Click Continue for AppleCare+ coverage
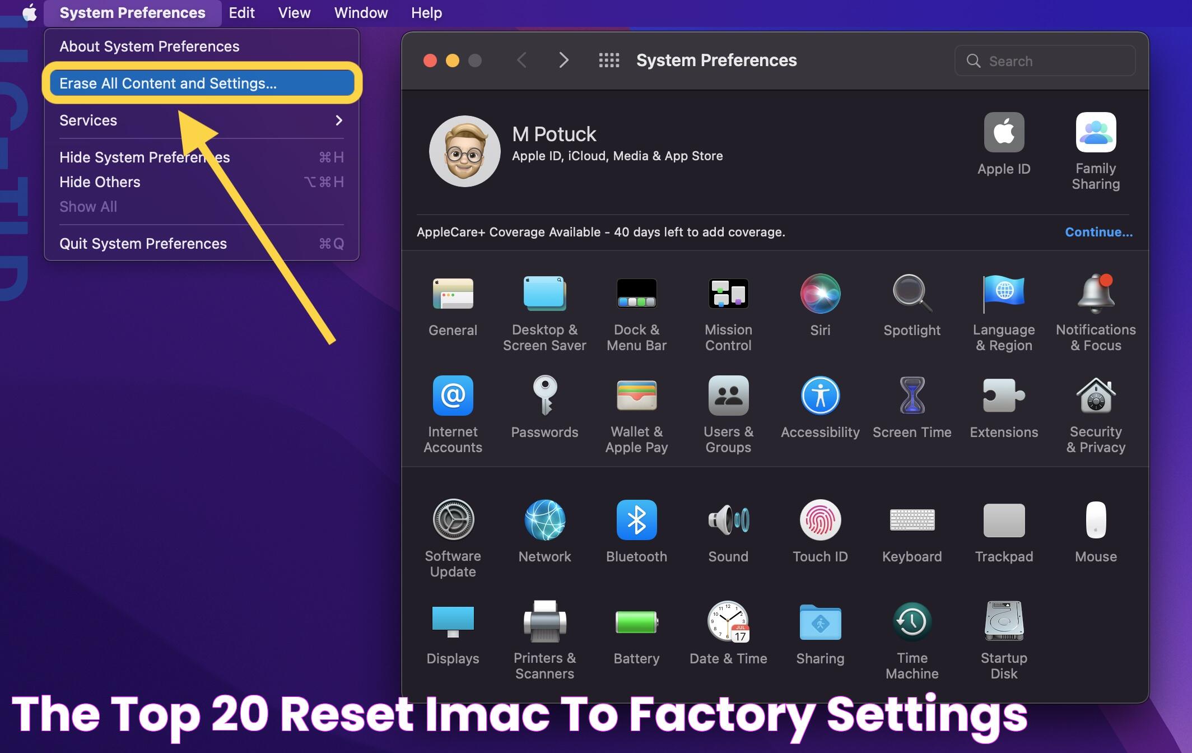 click(1098, 231)
